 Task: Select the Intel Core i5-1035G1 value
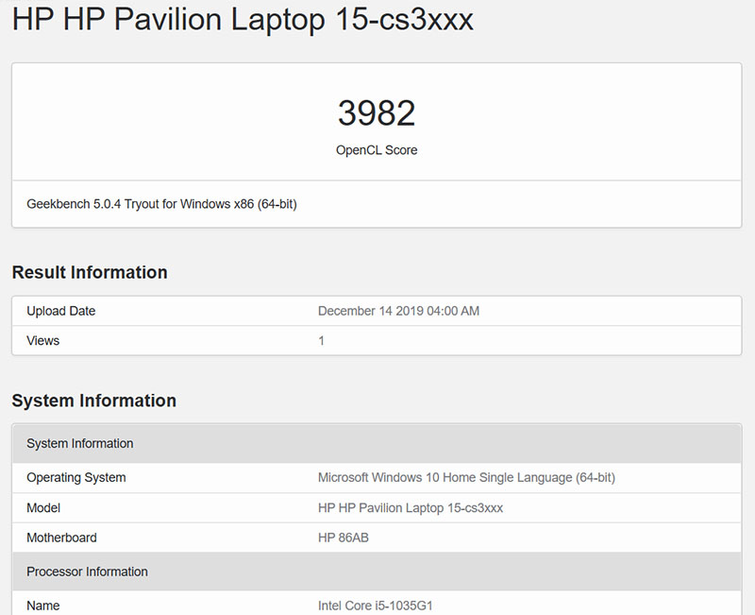(x=376, y=606)
